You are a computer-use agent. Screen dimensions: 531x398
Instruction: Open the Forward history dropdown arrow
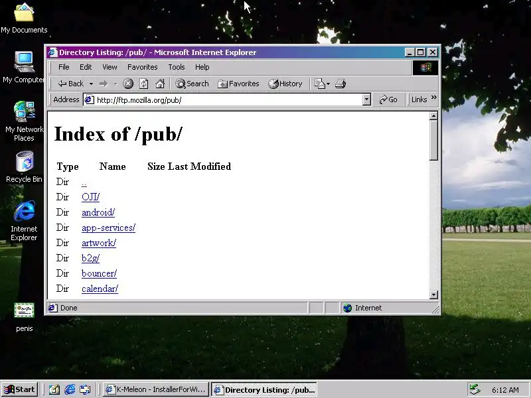(115, 84)
